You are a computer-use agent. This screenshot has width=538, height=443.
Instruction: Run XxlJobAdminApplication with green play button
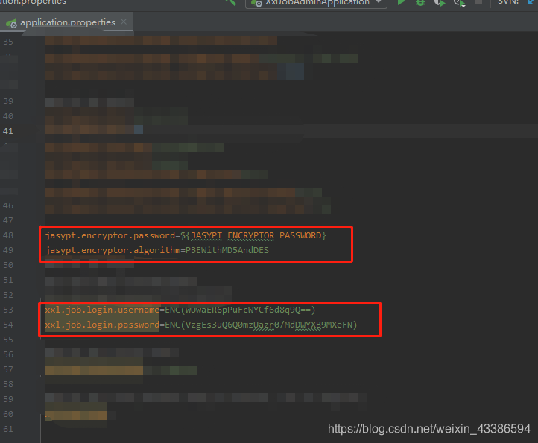402,3
